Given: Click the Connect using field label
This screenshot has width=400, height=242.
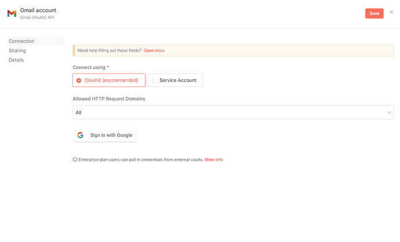Looking at the screenshot, I should pos(89,67).
